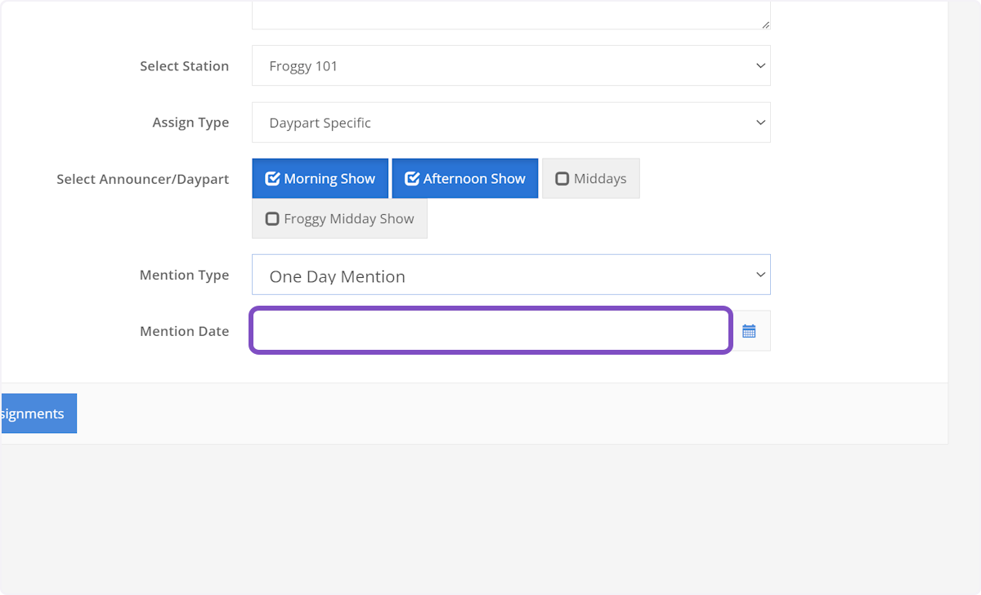Click the Mention Date label
This screenshot has width=981, height=595.
[x=184, y=331]
